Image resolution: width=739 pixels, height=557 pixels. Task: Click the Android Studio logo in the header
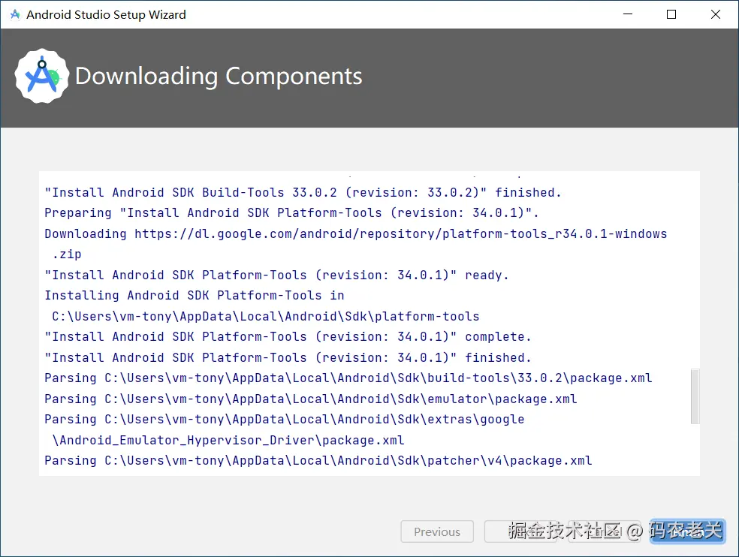pyautogui.click(x=42, y=76)
